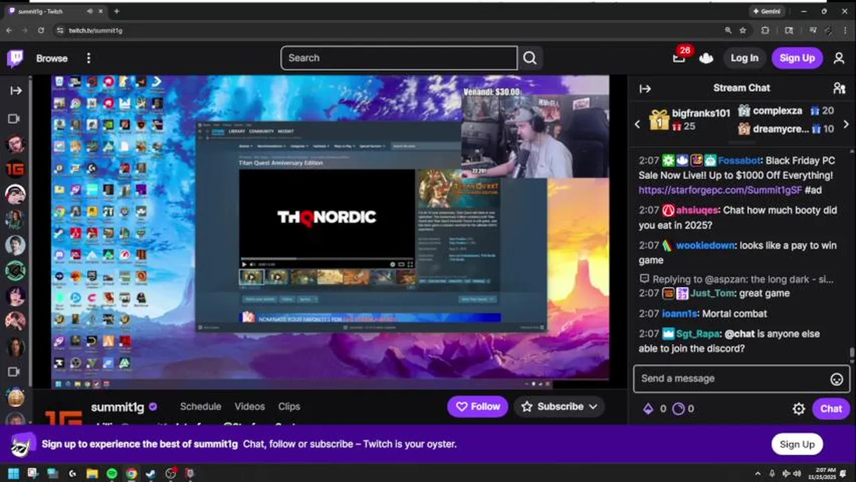Click the Sign Up button in top bar
856x482 pixels.
(797, 58)
